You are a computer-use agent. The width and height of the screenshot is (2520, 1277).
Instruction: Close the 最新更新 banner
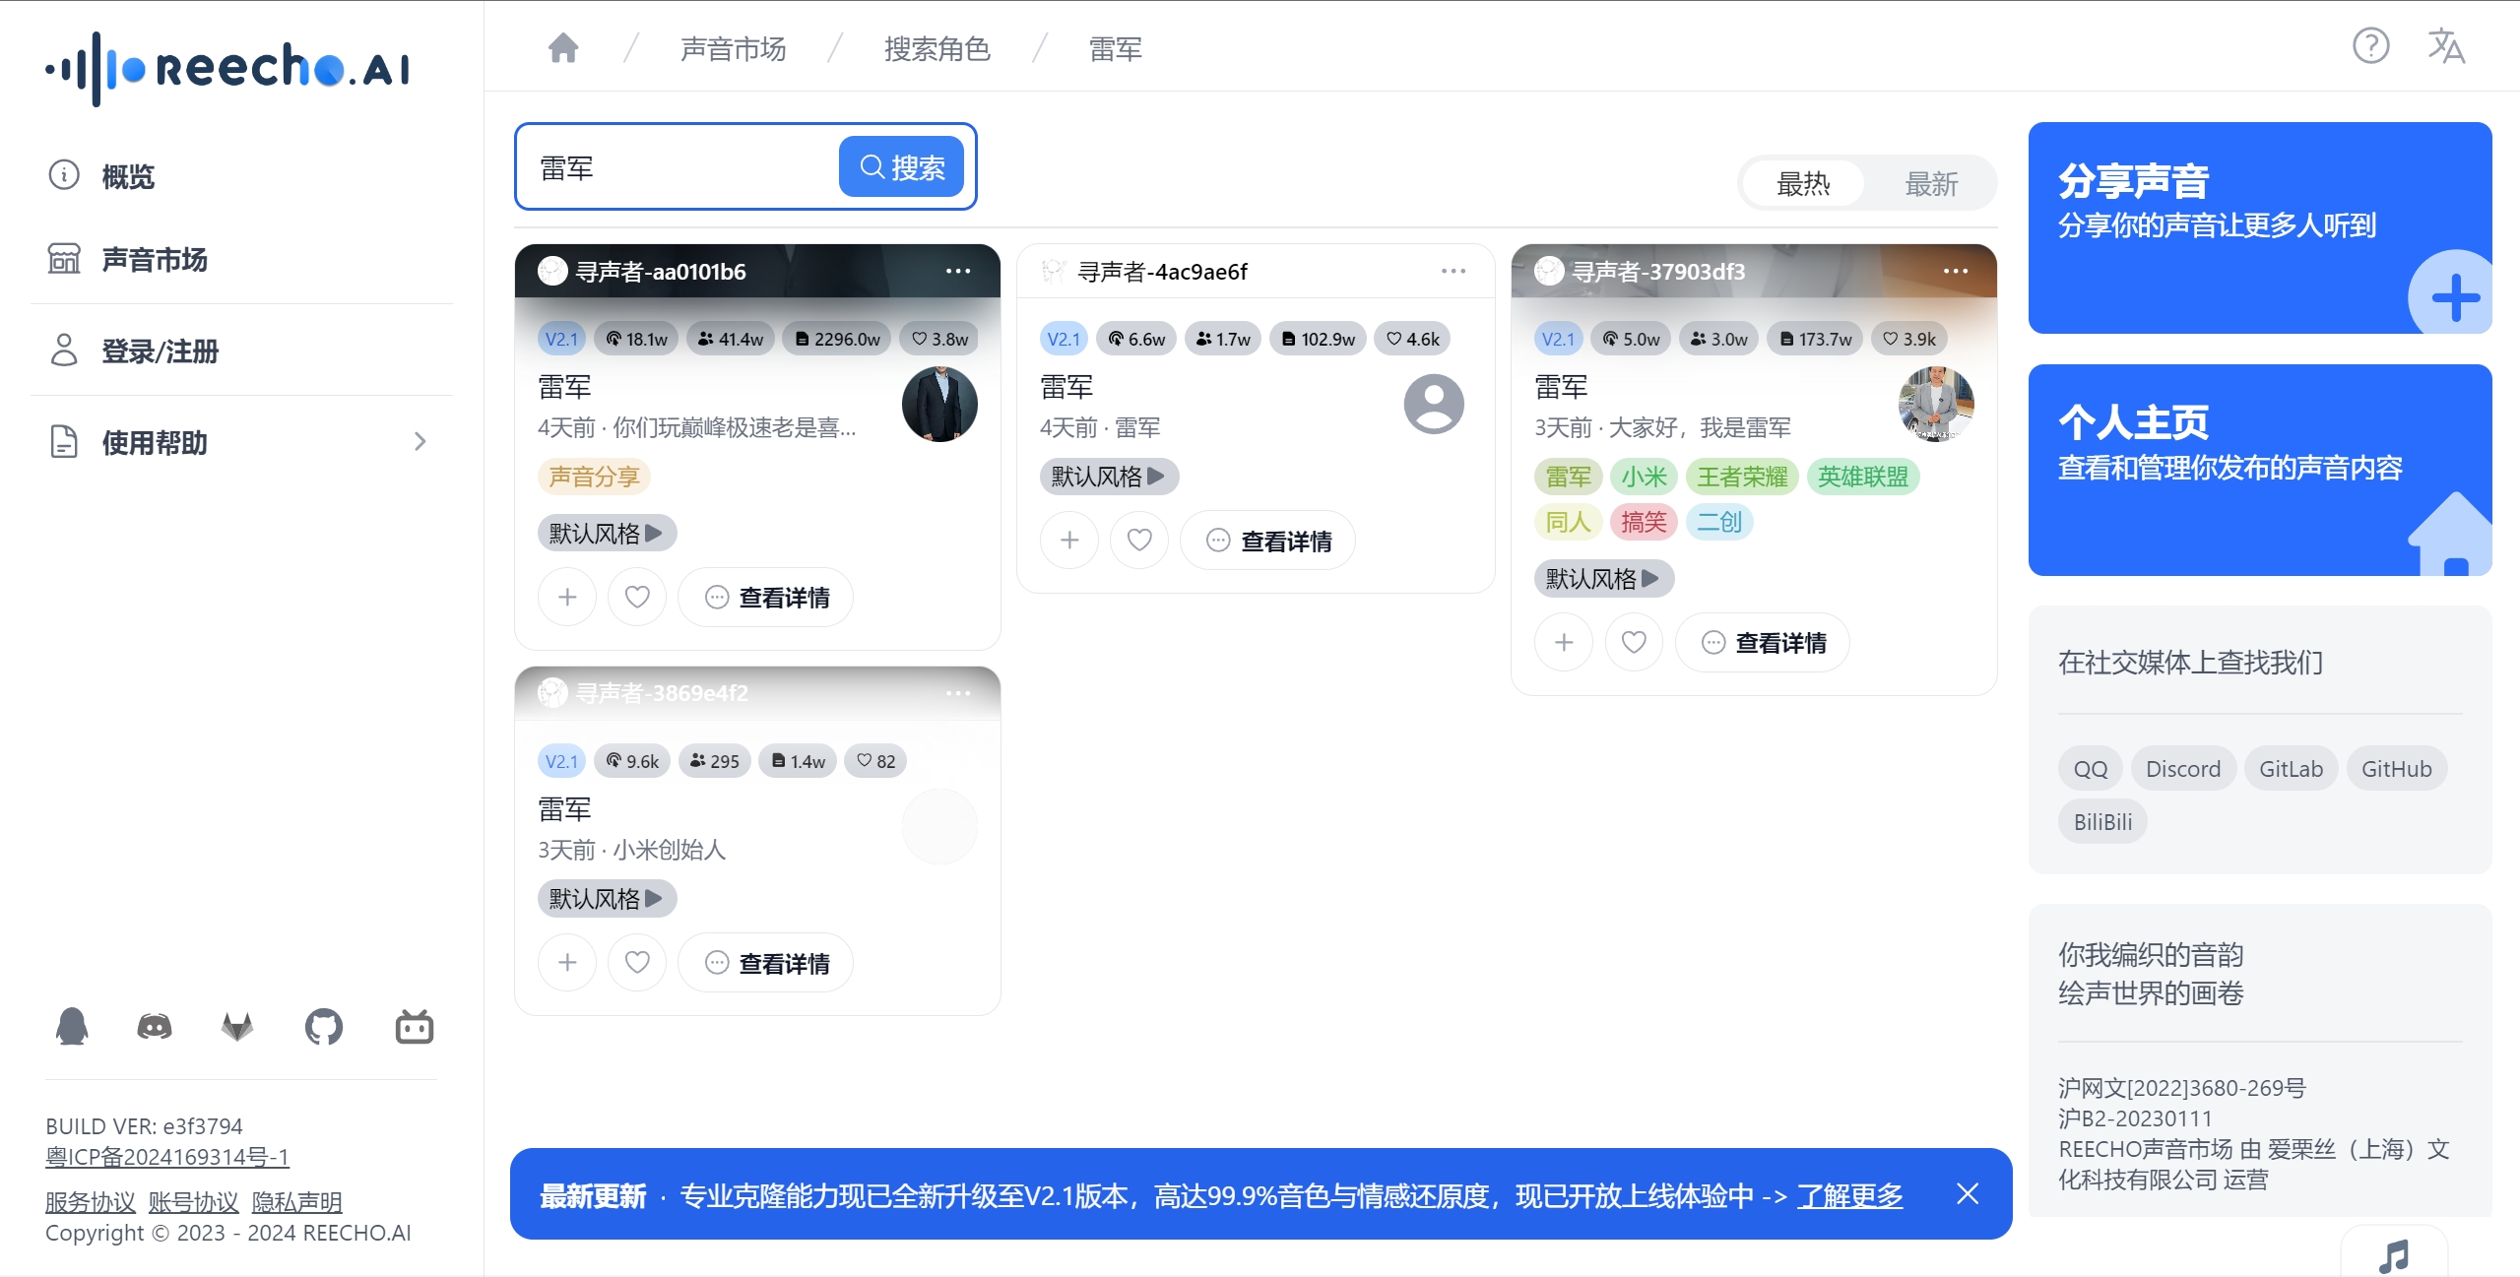(x=1968, y=1193)
